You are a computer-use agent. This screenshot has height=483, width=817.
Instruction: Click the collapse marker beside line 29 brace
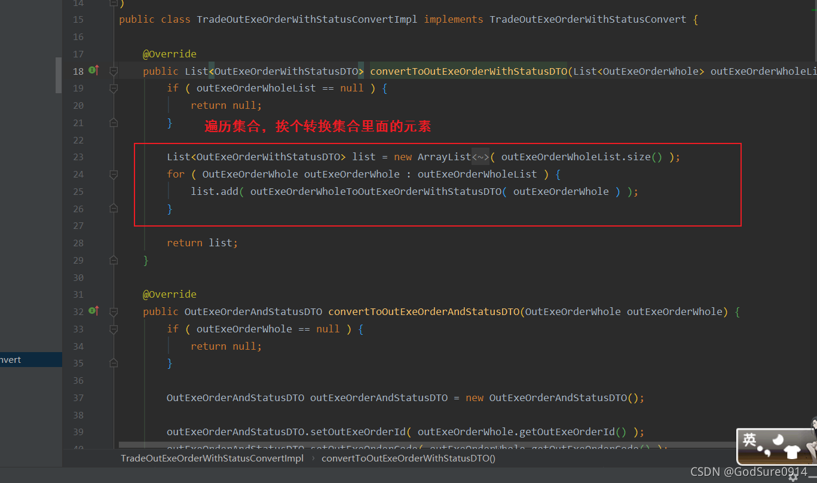(114, 260)
